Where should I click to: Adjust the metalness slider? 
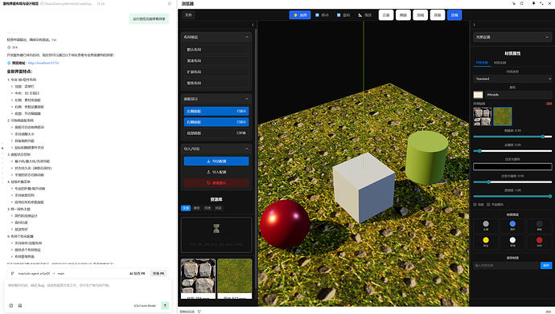(512, 151)
